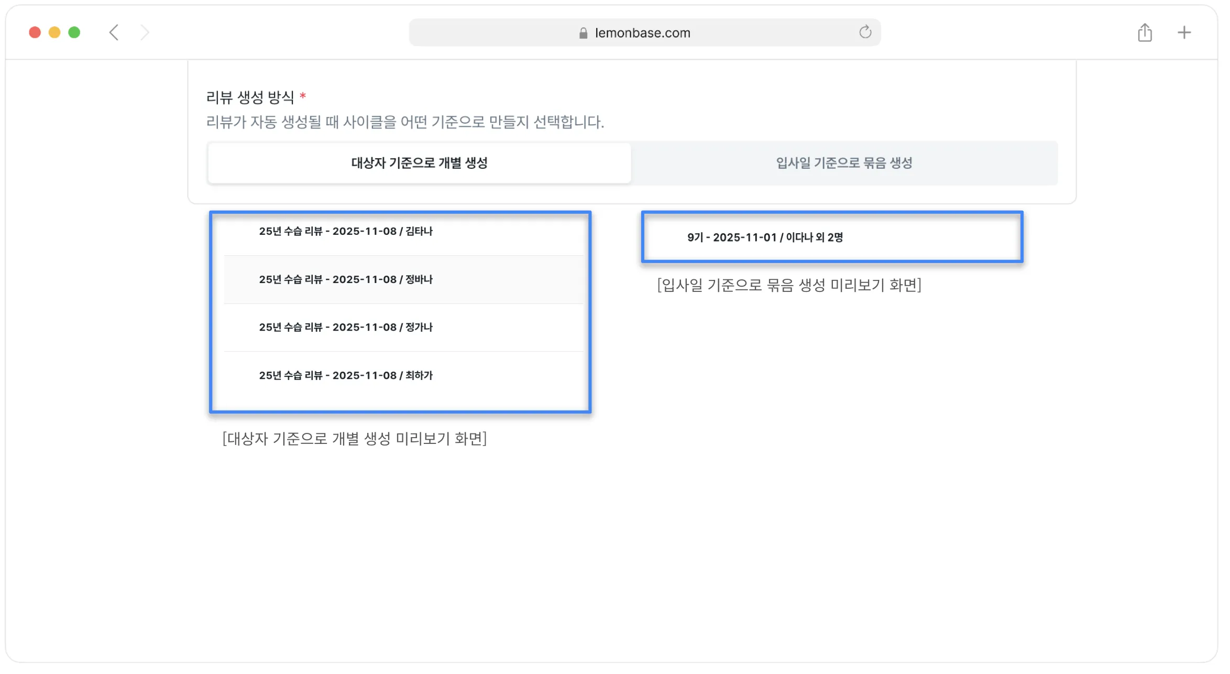Click the 리뷰 생성 방식 heading
The image size is (1230, 674).
coord(250,97)
